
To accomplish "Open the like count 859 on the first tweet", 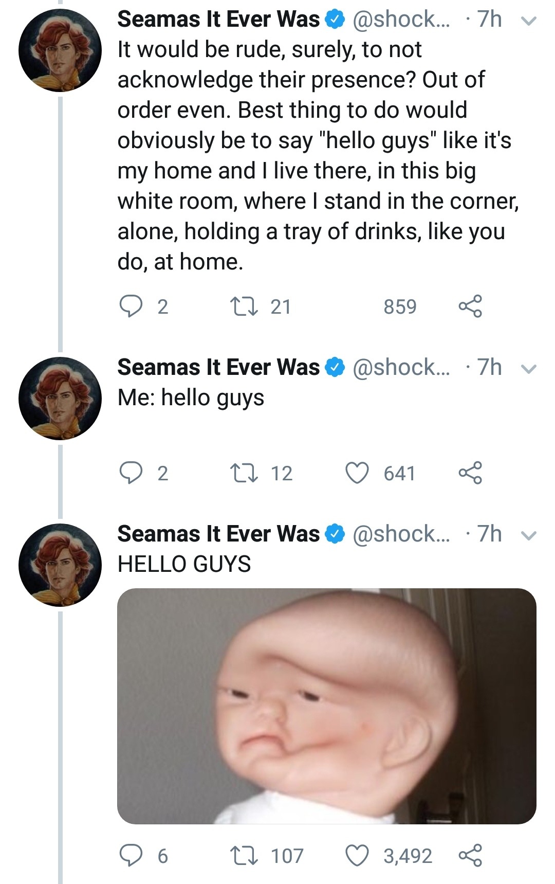I will point(400,306).
